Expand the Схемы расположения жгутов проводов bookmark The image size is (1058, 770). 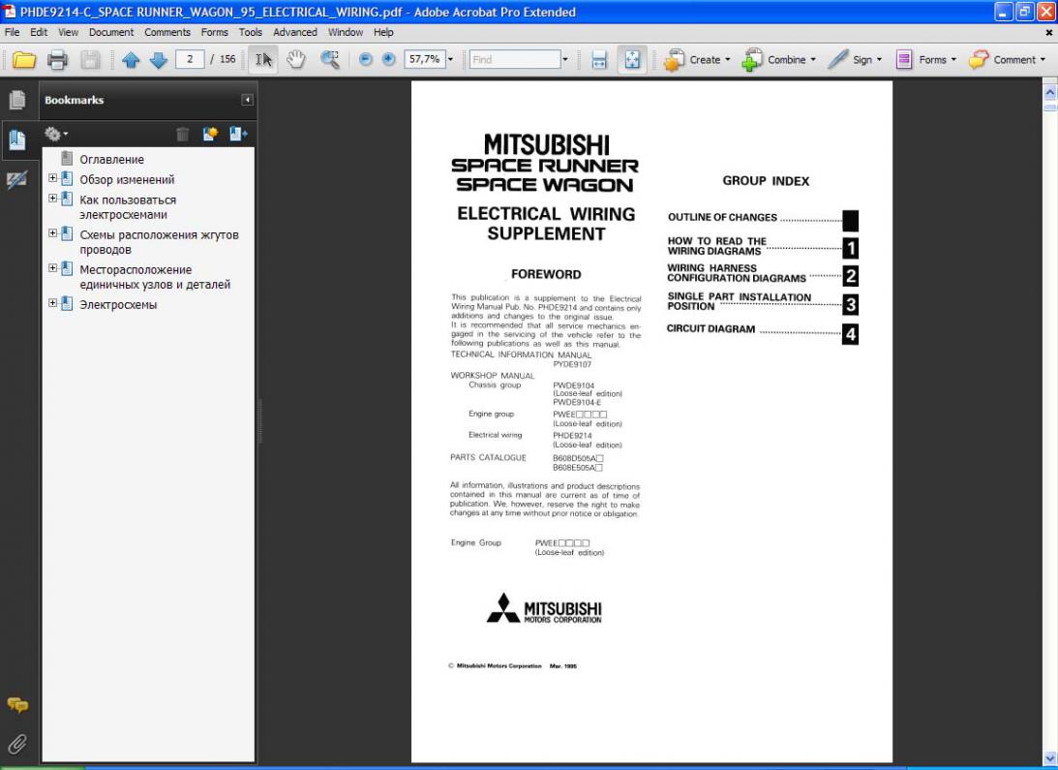point(52,233)
